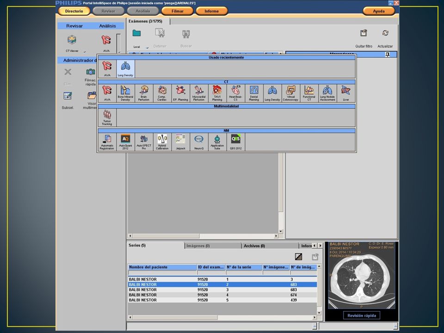Launch Myocardial Perfusion application
444x333 pixels.
click(199, 93)
